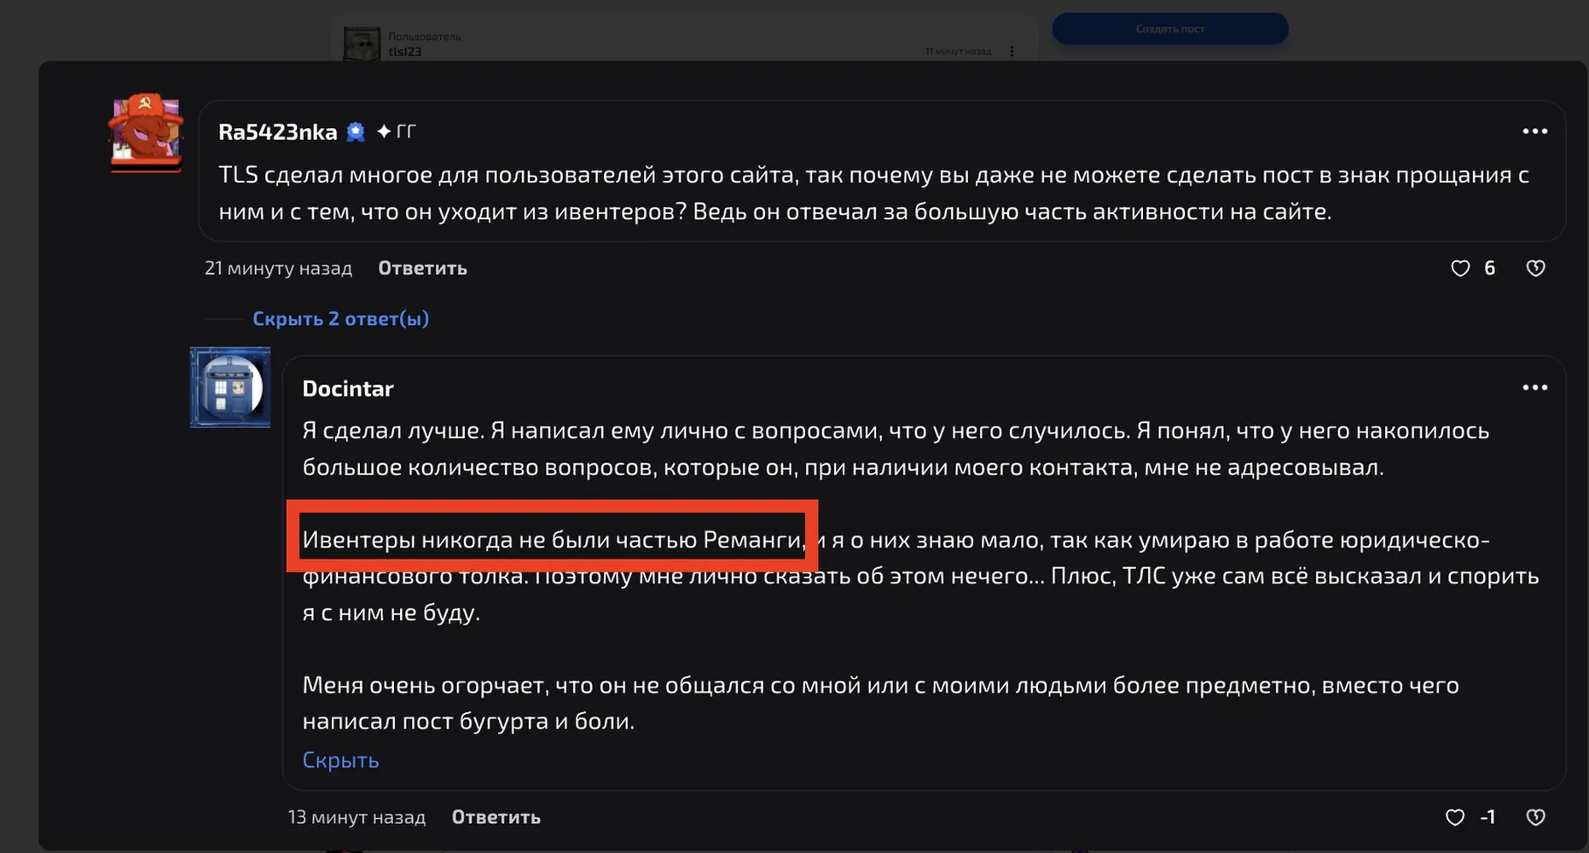Open the tlsl23 user name in the background post
The height and width of the screenshot is (853, 1589).
click(405, 51)
